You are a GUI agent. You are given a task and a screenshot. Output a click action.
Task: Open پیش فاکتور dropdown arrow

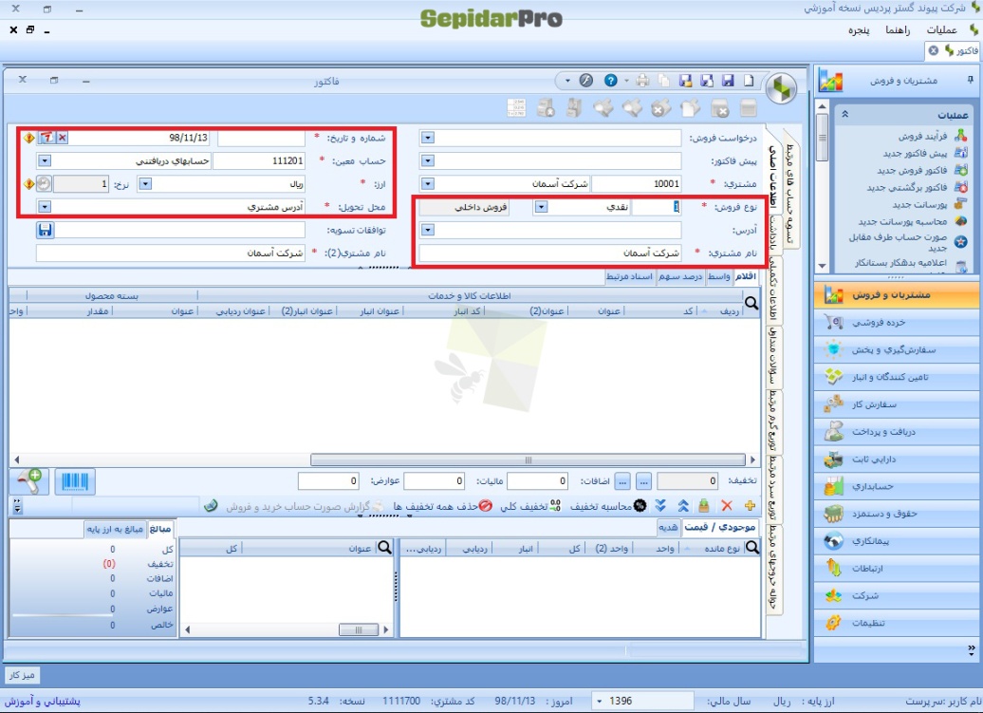coord(428,160)
